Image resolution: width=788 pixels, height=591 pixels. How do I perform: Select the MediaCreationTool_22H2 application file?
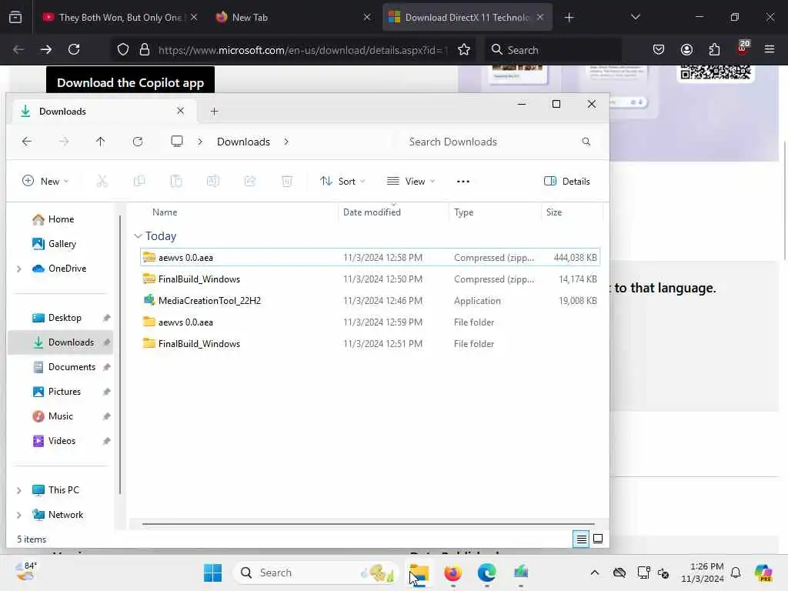[370, 301]
